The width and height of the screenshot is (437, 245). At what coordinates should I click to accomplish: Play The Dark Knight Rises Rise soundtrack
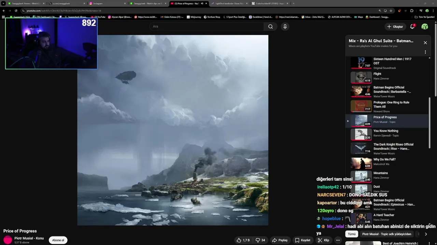point(386,148)
